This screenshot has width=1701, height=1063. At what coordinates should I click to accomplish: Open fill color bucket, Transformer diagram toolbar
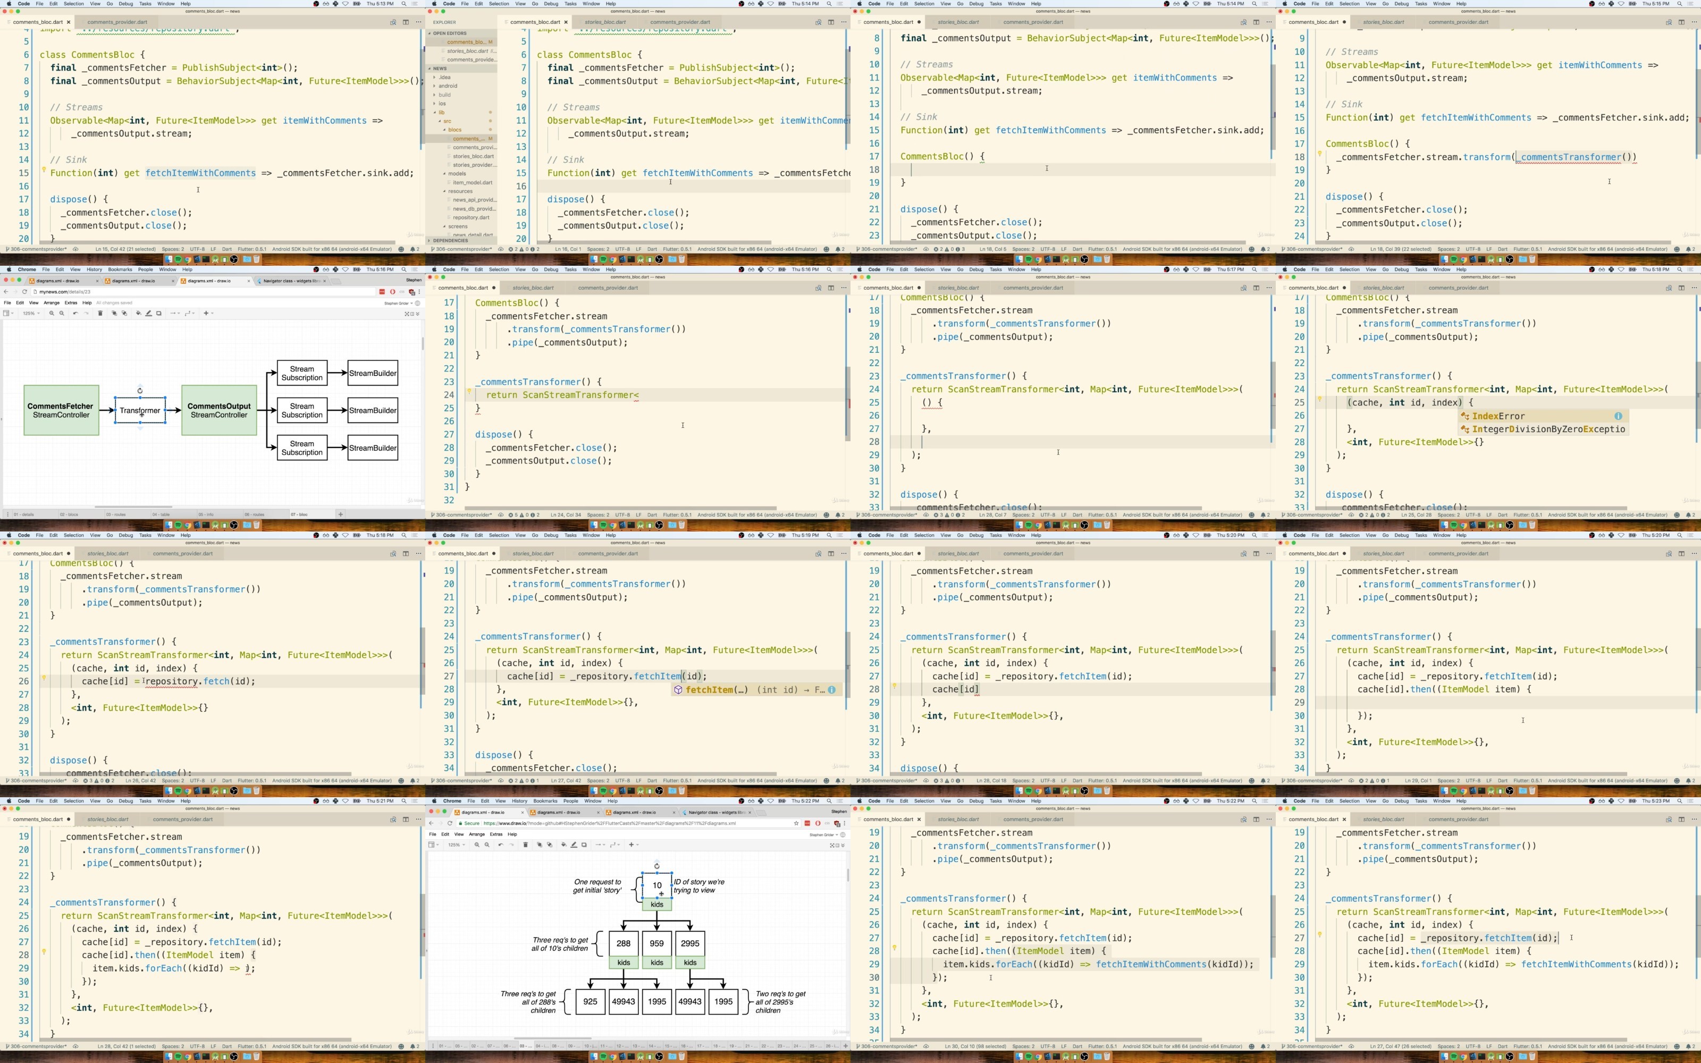(x=138, y=314)
